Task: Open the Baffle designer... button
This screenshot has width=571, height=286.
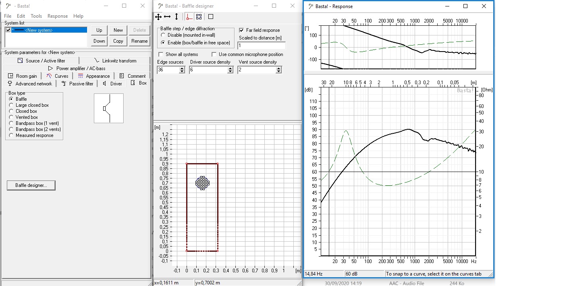Action: [31, 185]
